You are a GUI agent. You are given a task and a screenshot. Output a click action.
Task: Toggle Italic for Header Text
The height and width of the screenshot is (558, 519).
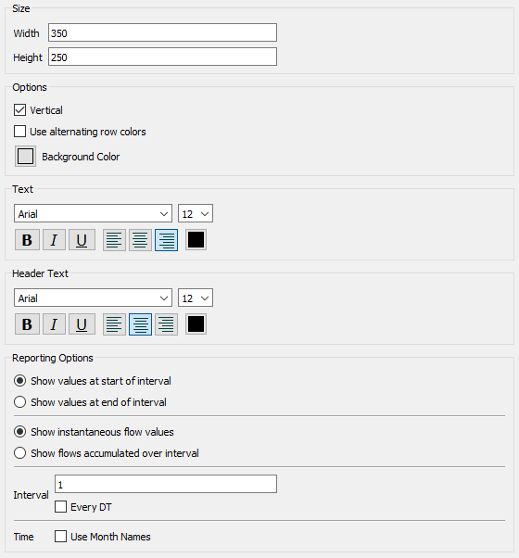(54, 324)
